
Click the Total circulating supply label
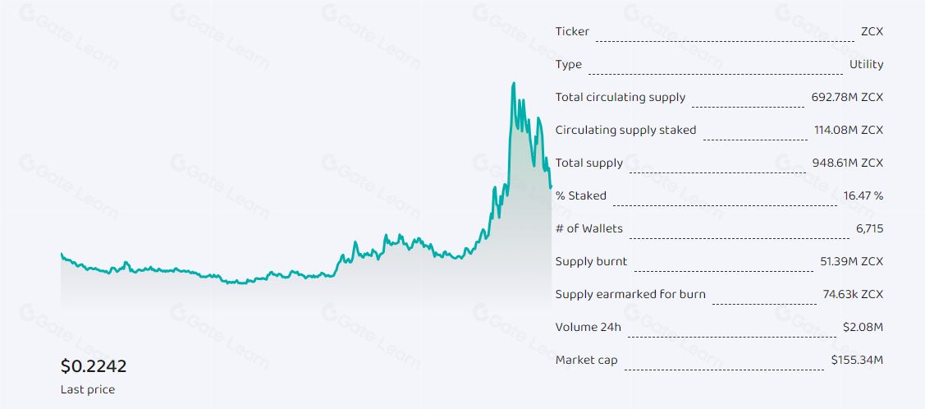coord(620,97)
